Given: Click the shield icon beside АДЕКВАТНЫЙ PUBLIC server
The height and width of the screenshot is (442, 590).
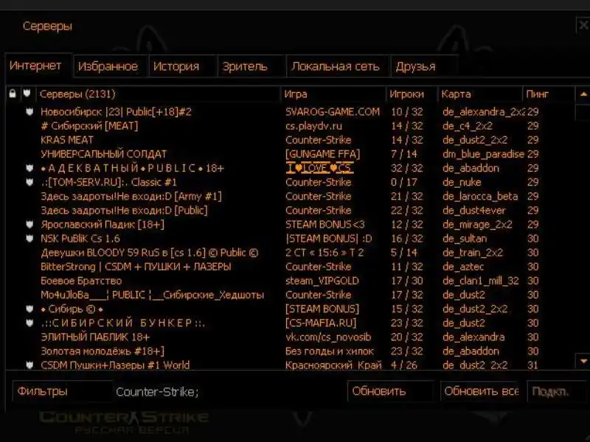Looking at the screenshot, I should click(x=29, y=168).
